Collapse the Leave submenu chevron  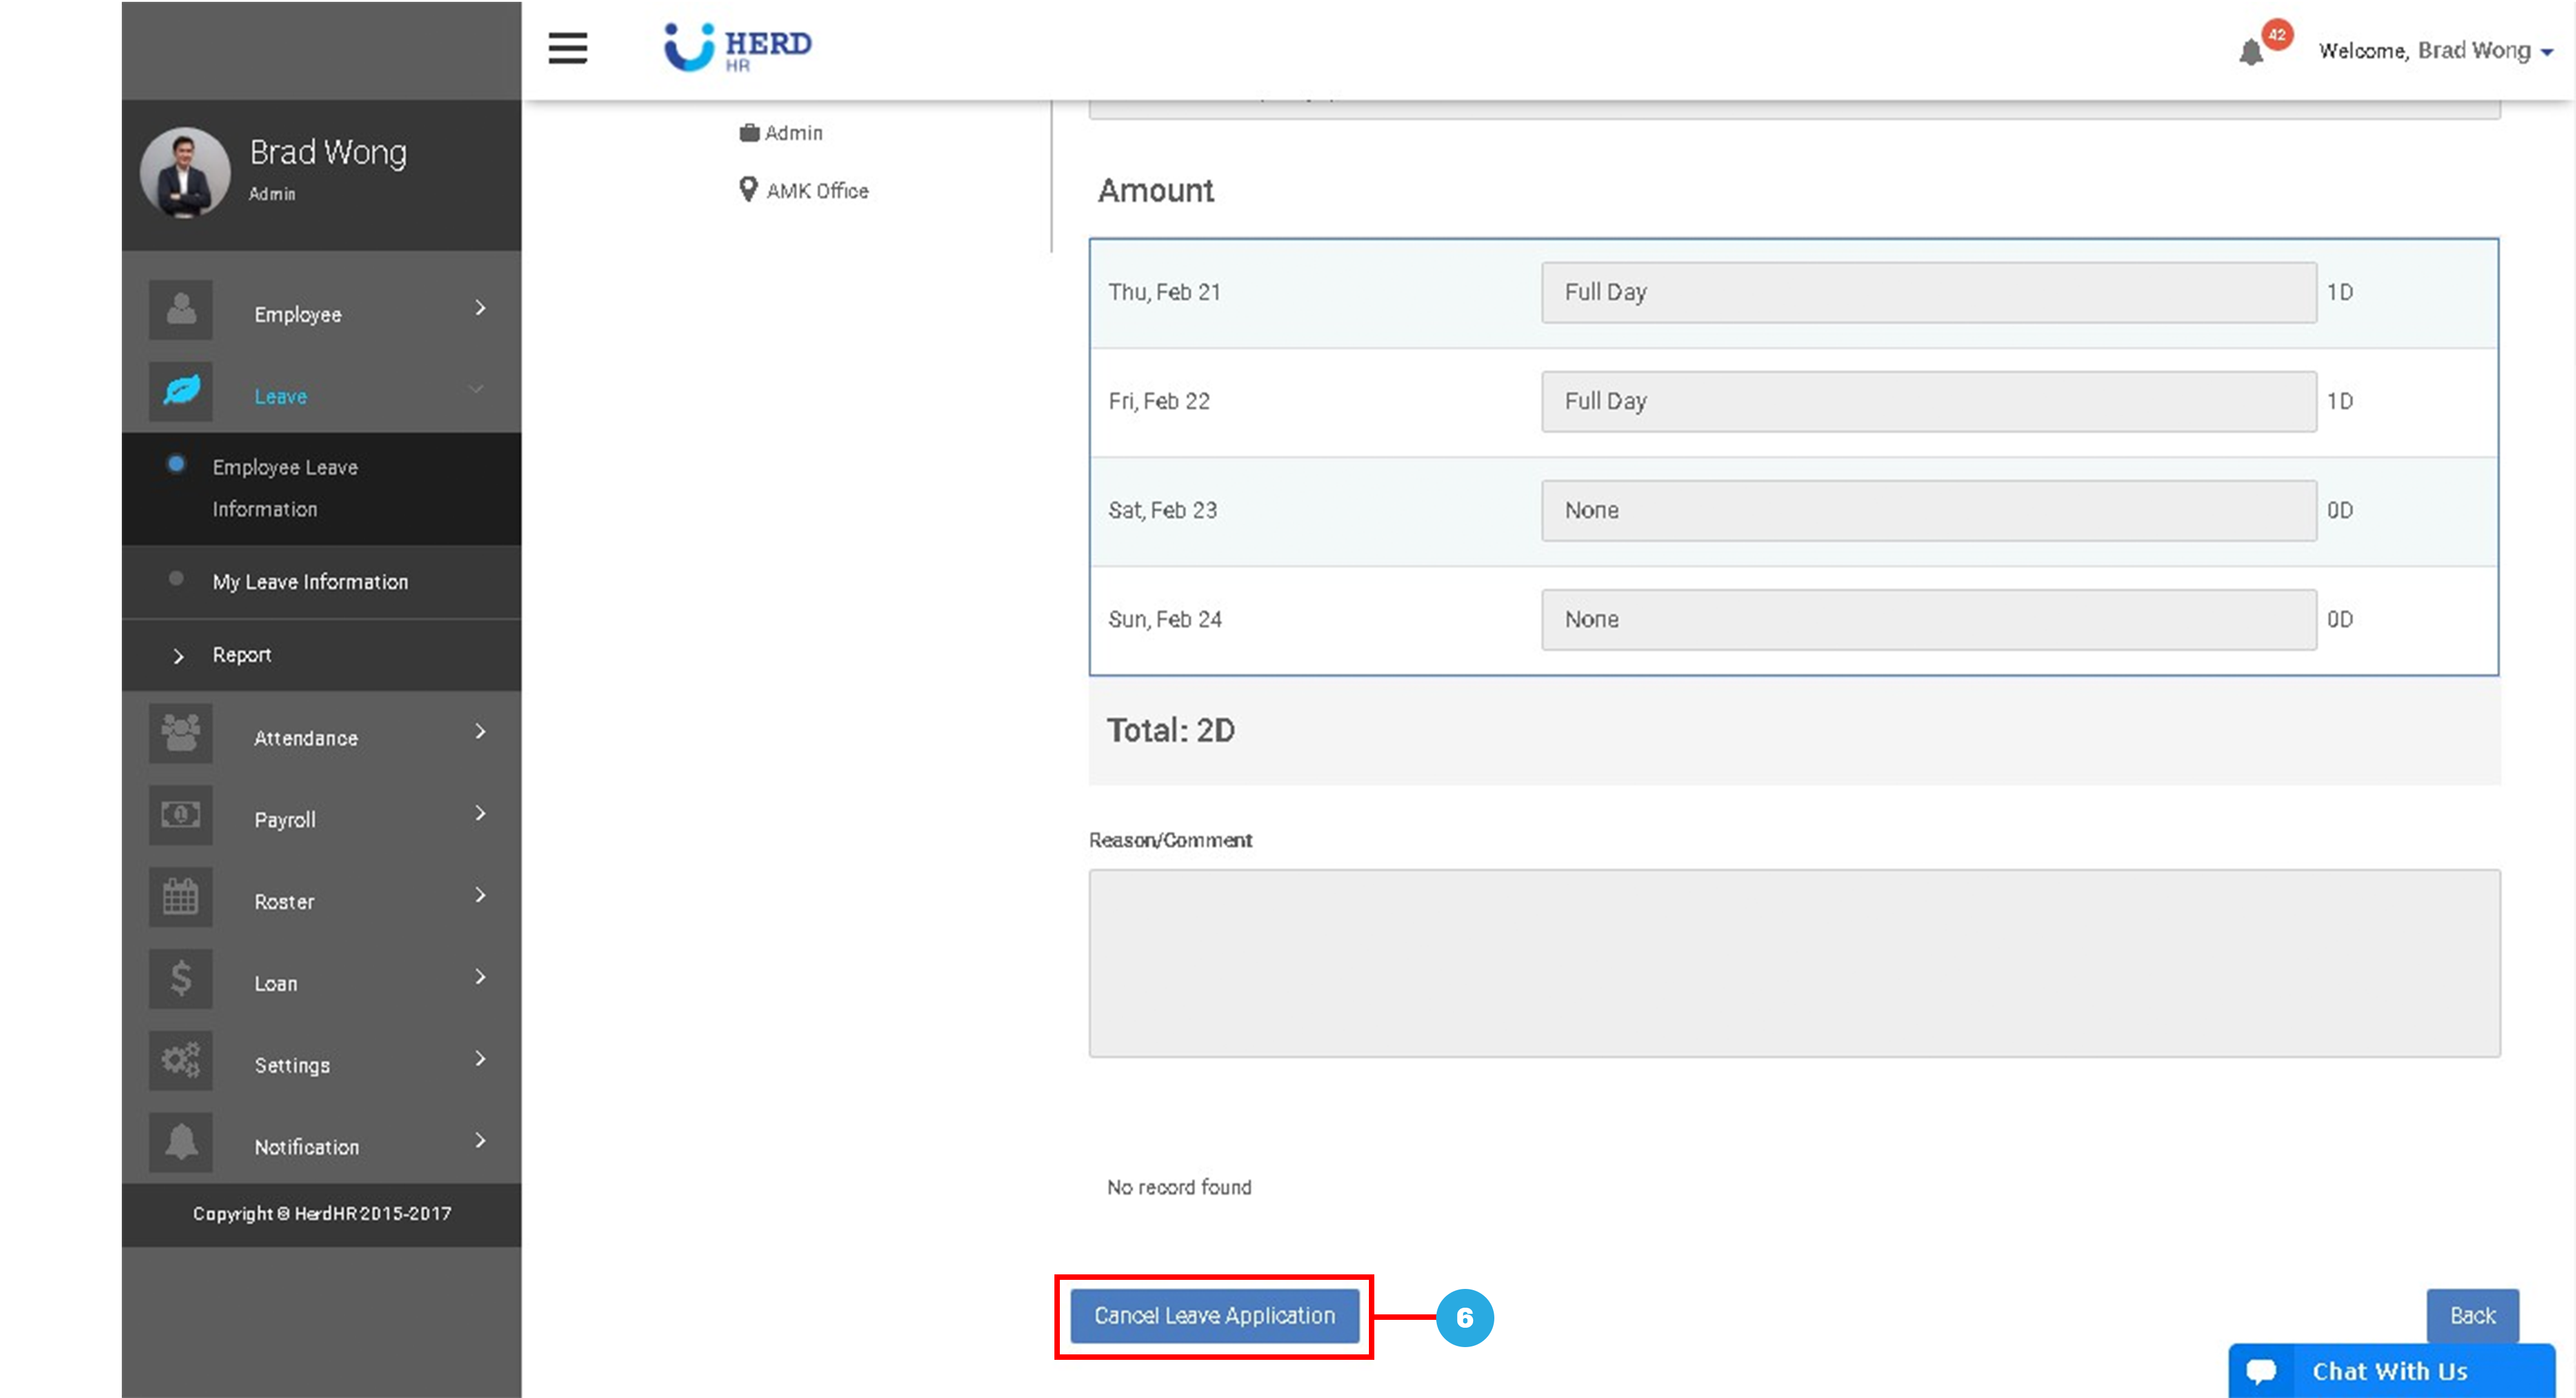pos(477,390)
